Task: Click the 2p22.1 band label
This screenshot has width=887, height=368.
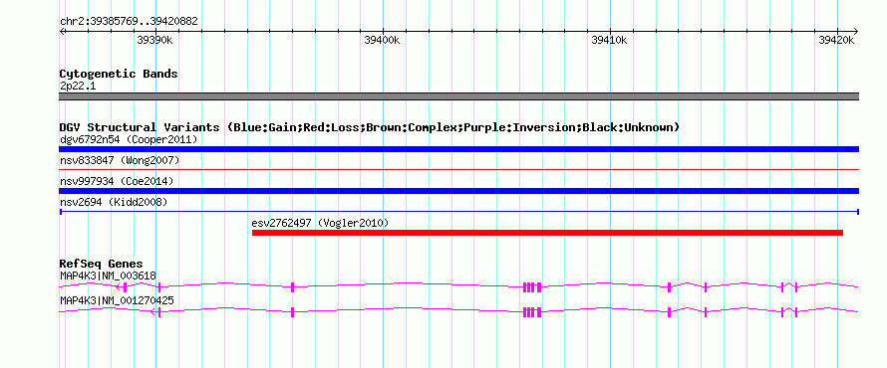Action: 78,86
